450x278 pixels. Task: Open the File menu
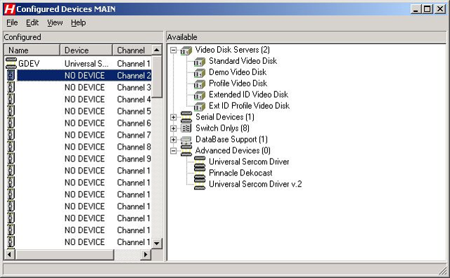12,22
